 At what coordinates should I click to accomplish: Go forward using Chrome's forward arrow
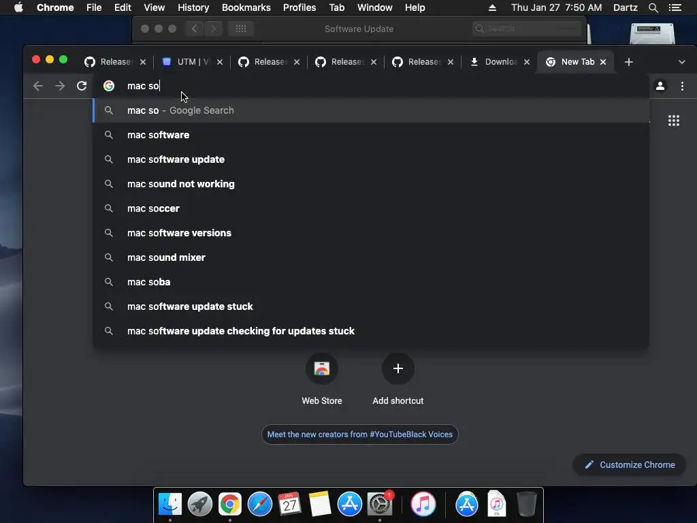[x=60, y=86]
